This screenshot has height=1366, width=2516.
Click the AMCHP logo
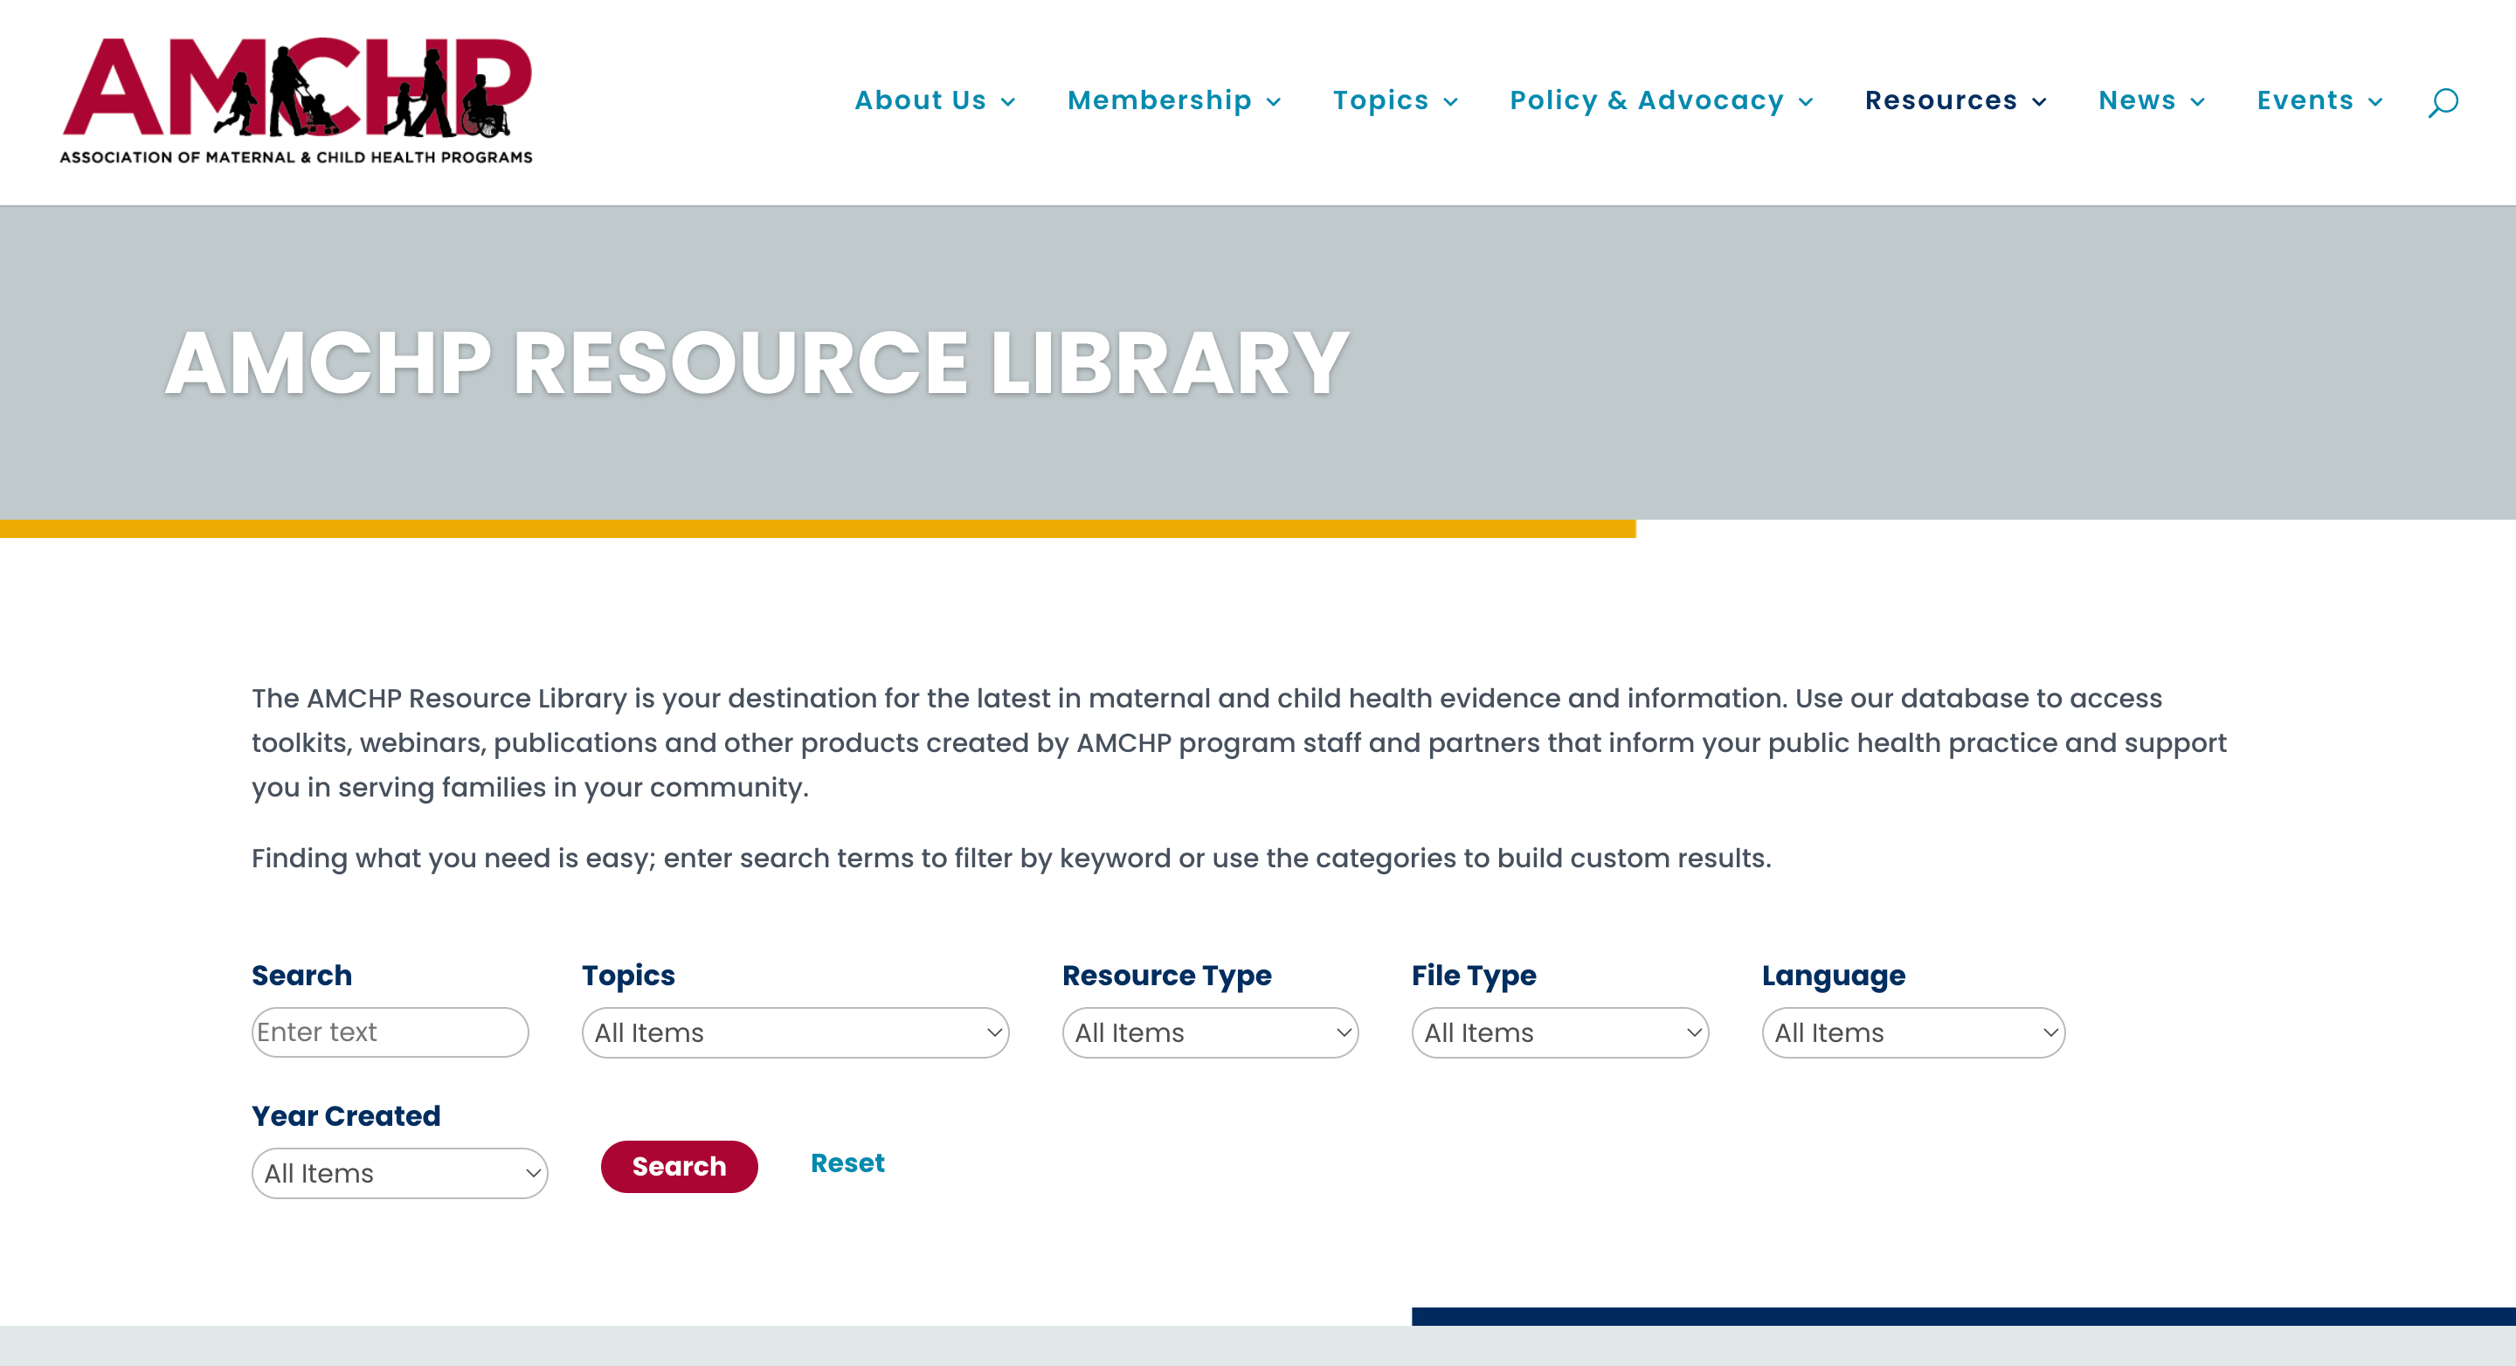pos(296,100)
